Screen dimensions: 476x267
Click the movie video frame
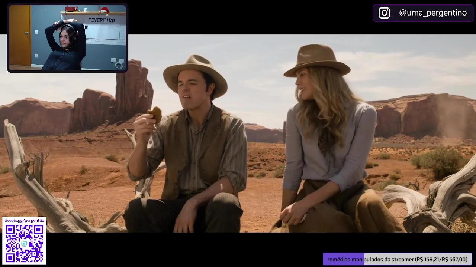(x=238, y=133)
